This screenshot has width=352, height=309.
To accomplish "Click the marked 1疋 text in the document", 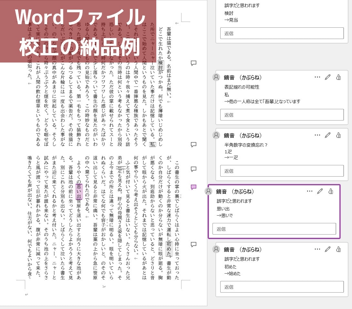I will [x=120, y=170].
